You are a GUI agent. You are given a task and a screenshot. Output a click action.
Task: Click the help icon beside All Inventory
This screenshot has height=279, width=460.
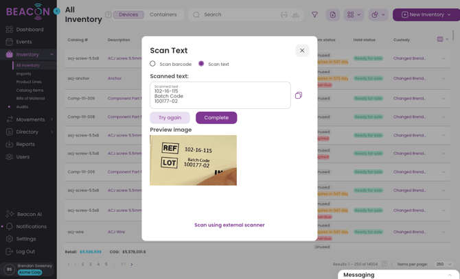(108, 14)
